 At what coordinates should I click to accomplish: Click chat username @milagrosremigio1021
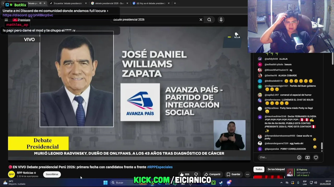276,86
